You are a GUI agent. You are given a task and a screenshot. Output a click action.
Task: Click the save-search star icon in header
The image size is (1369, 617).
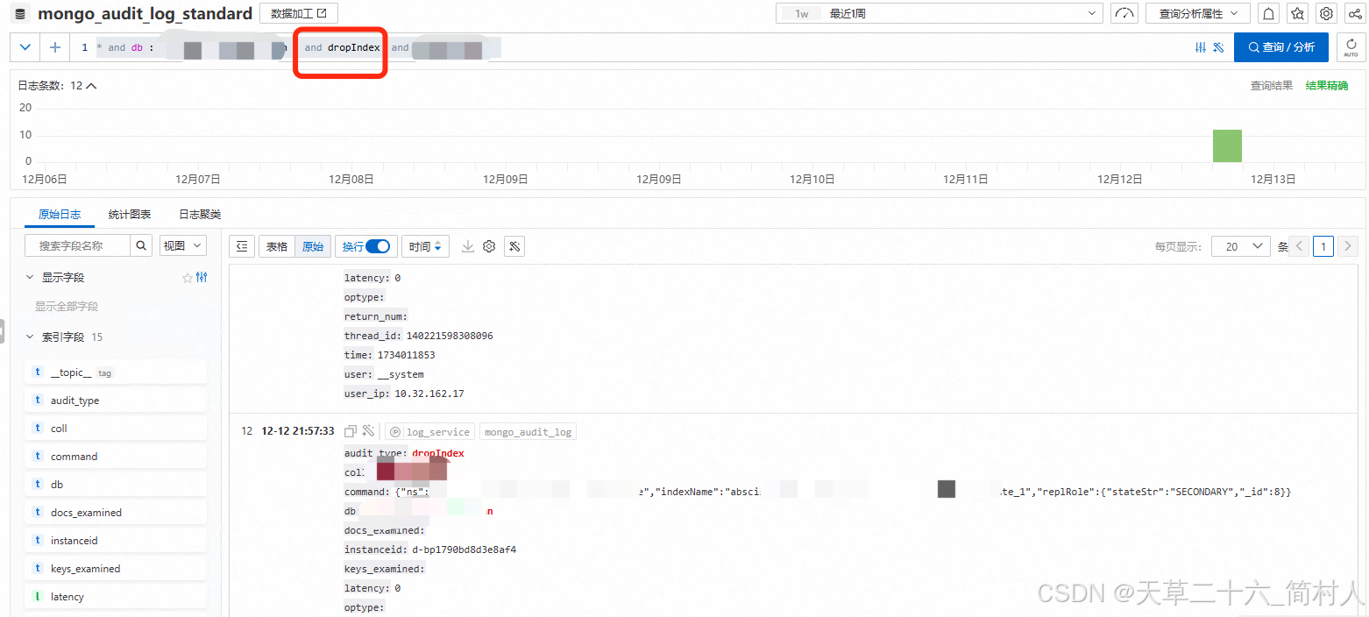pyautogui.click(x=1298, y=13)
